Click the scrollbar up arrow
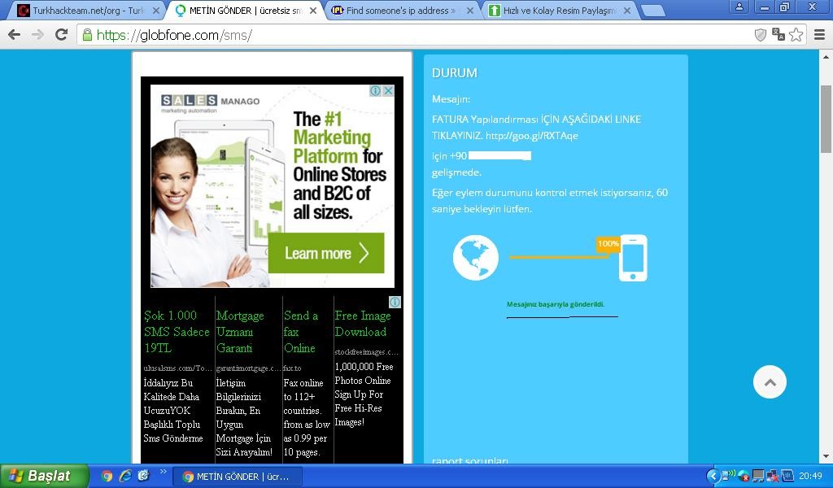The image size is (833, 488). point(826,57)
